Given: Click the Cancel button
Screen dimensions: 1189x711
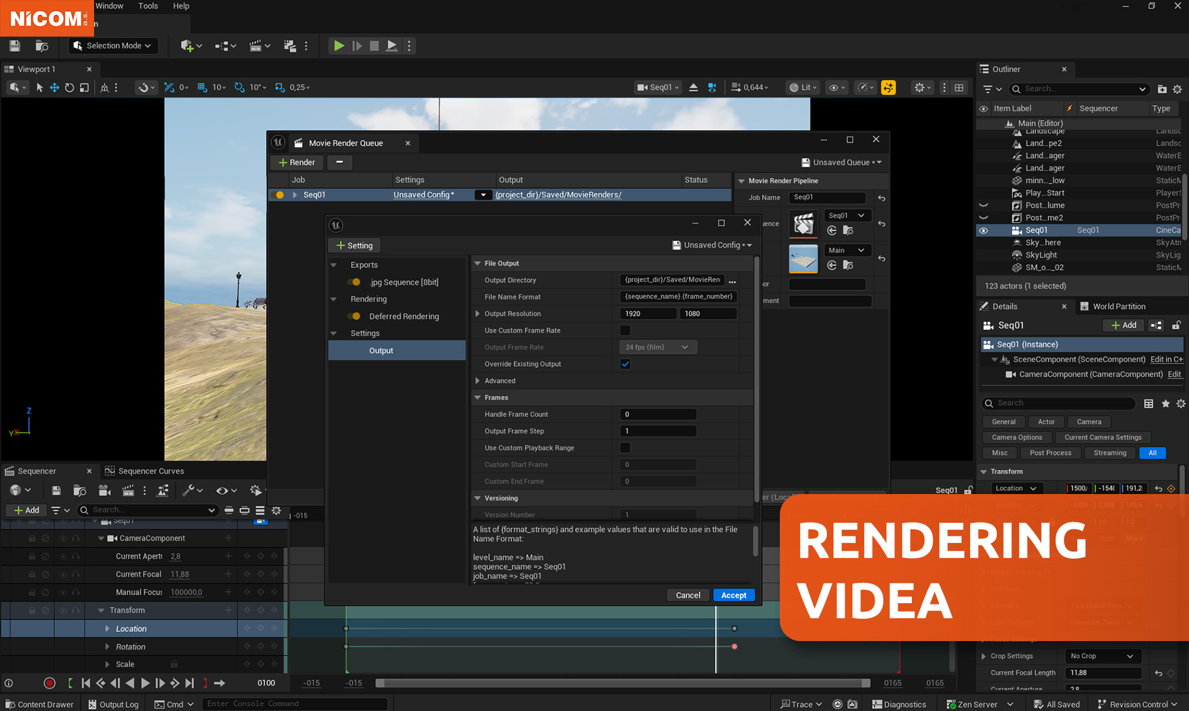Looking at the screenshot, I should 688,595.
